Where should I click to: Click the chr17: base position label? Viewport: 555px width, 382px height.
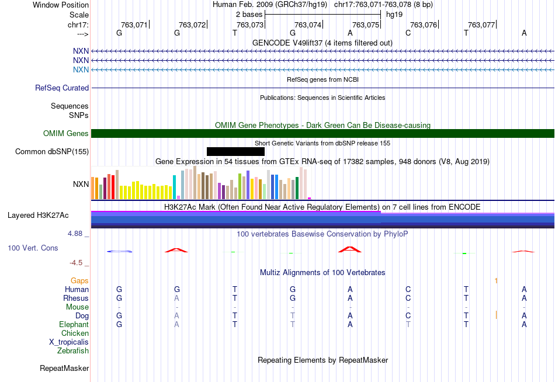(x=78, y=25)
